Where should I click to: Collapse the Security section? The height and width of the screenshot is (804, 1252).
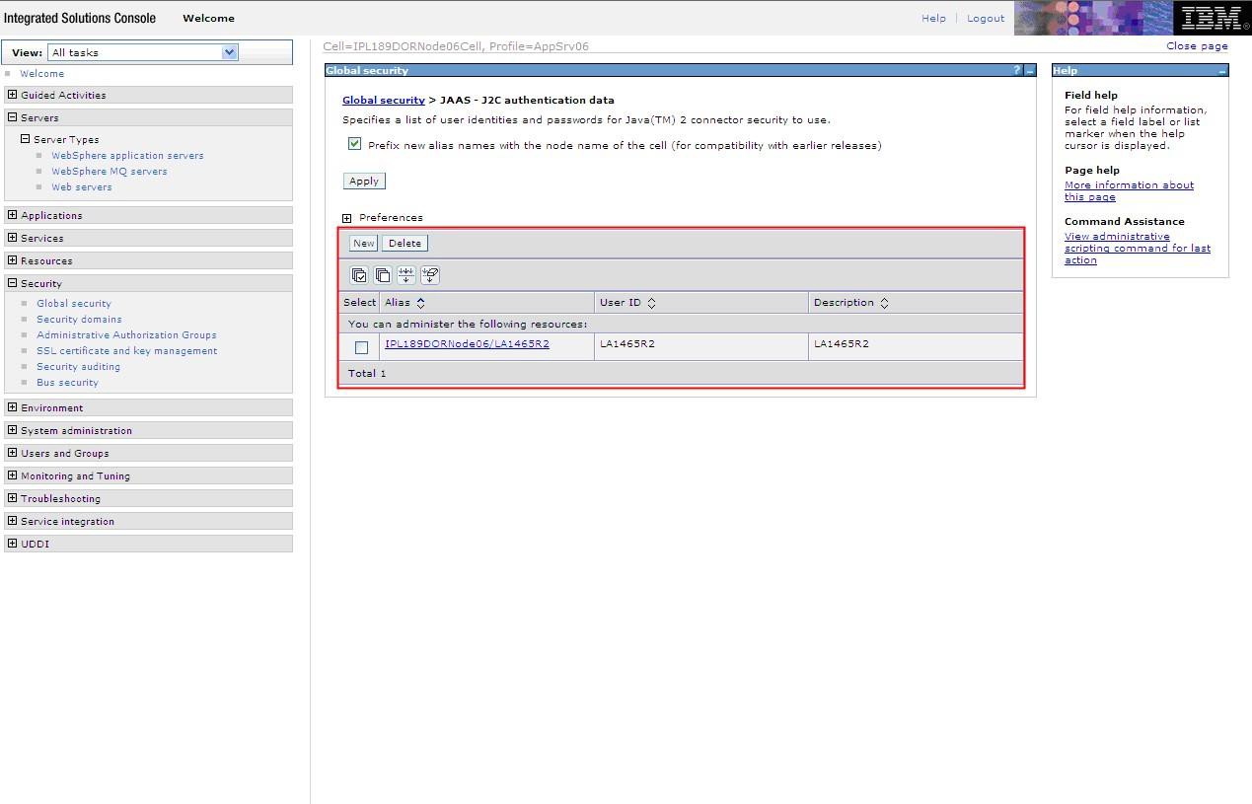[12, 283]
